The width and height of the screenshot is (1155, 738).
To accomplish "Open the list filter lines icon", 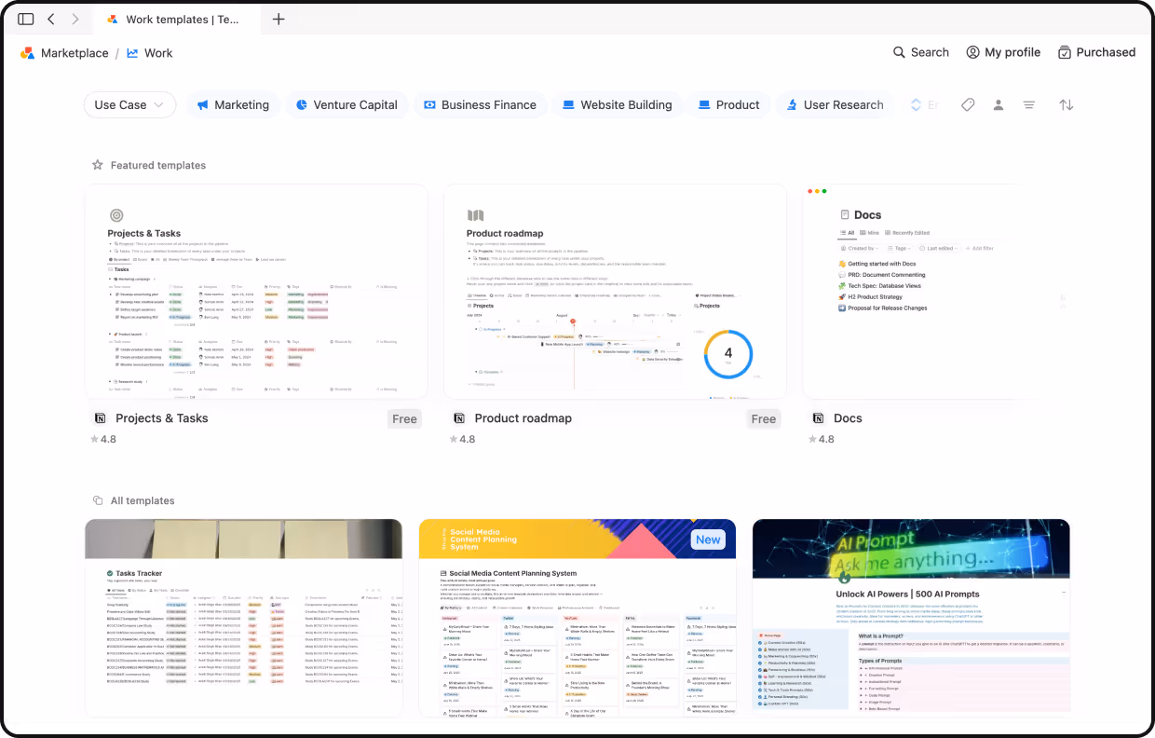I will point(1029,105).
